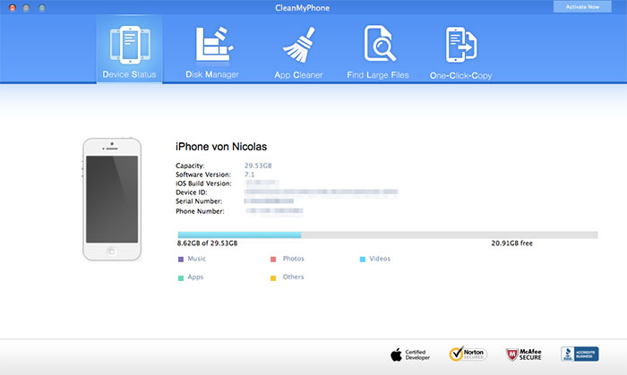627x375 pixels.
Task: Click the blurred Phone Number value
Action: click(x=274, y=211)
